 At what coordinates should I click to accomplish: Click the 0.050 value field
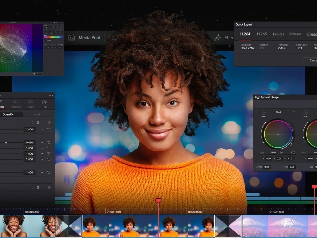click(29, 142)
